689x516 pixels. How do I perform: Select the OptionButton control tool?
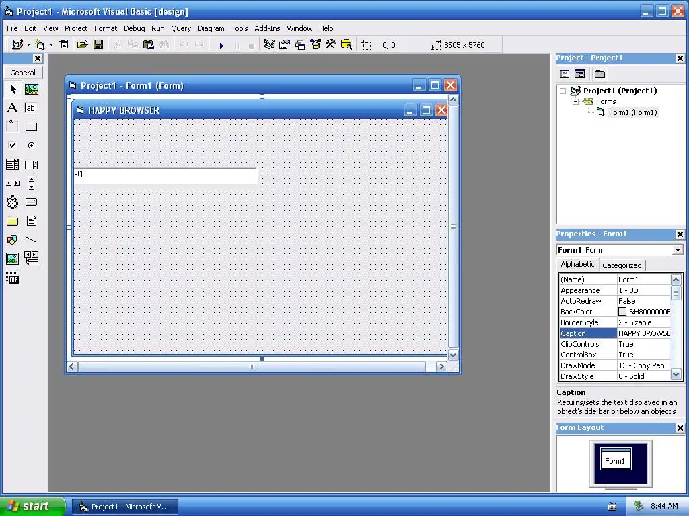(x=31, y=145)
